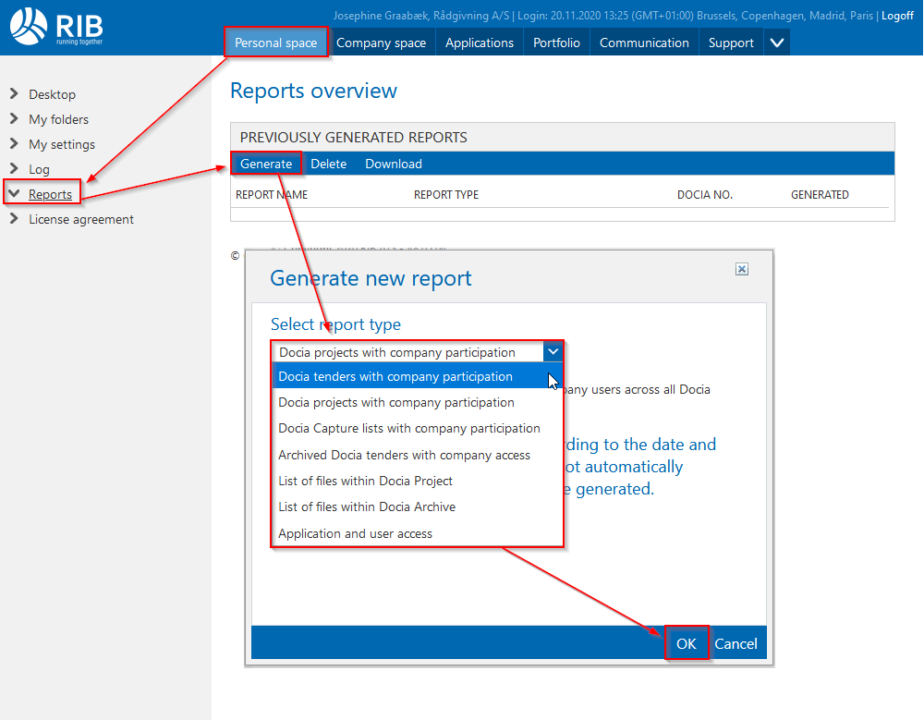Close the Generate new report dialog
The width and height of the screenshot is (924, 720).
(742, 270)
